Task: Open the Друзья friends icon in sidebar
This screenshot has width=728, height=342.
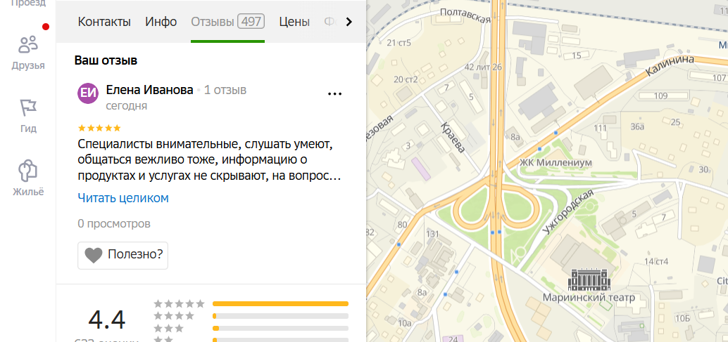Action: pyautogui.click(x=28, y=45)
